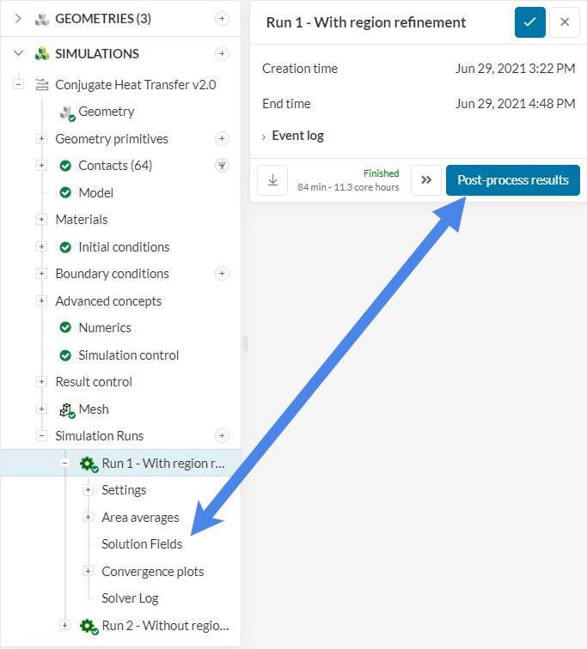This screenshot has height=649, width=587.
Task: Add a new geometry with plus icon
Action: coord(222,18)
